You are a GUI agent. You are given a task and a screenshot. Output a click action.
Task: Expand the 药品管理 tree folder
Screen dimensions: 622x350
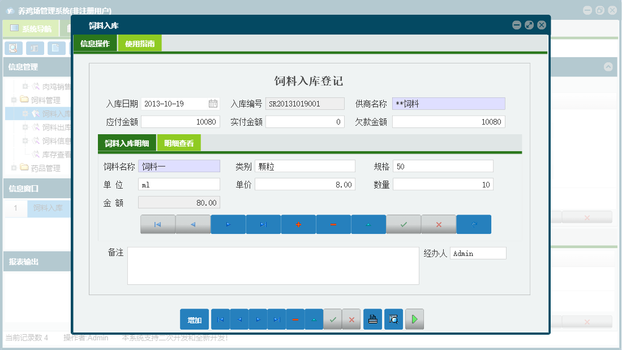14,168
